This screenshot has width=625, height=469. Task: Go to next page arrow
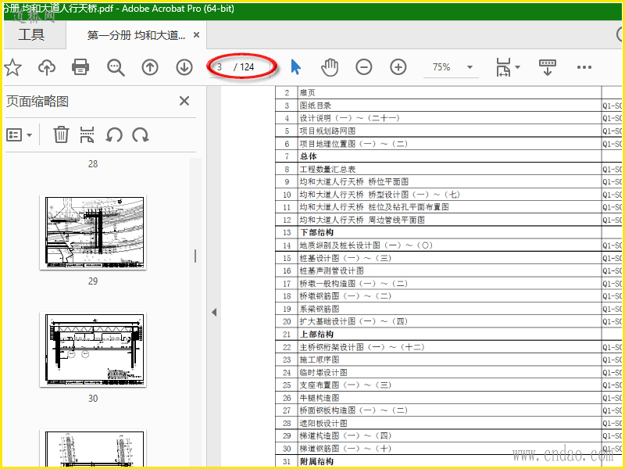point(184,67)
